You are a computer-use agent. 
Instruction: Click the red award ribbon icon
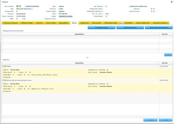click(x=20, y=6)
